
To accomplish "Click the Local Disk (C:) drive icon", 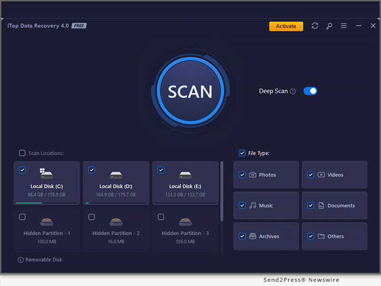I will 46,174.
